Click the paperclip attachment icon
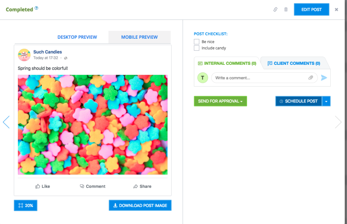The width and height of the screenshot is (347, 224). point(310,78)
